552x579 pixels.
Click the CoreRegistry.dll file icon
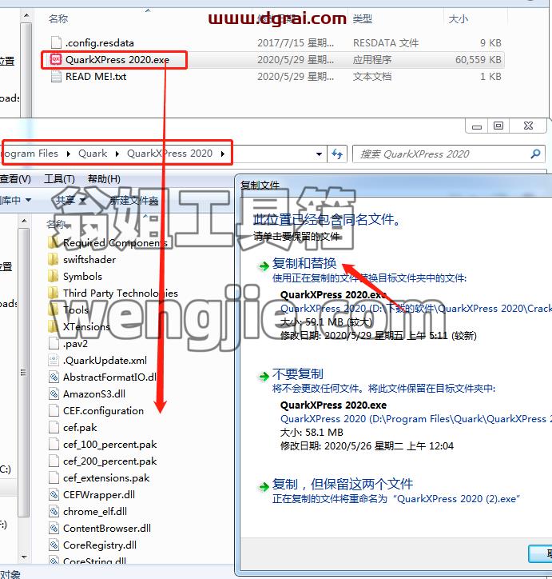tap(54, 545)
